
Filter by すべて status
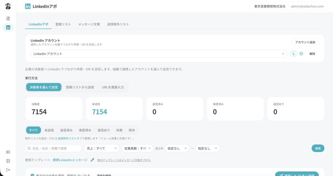tap(33, 130)
